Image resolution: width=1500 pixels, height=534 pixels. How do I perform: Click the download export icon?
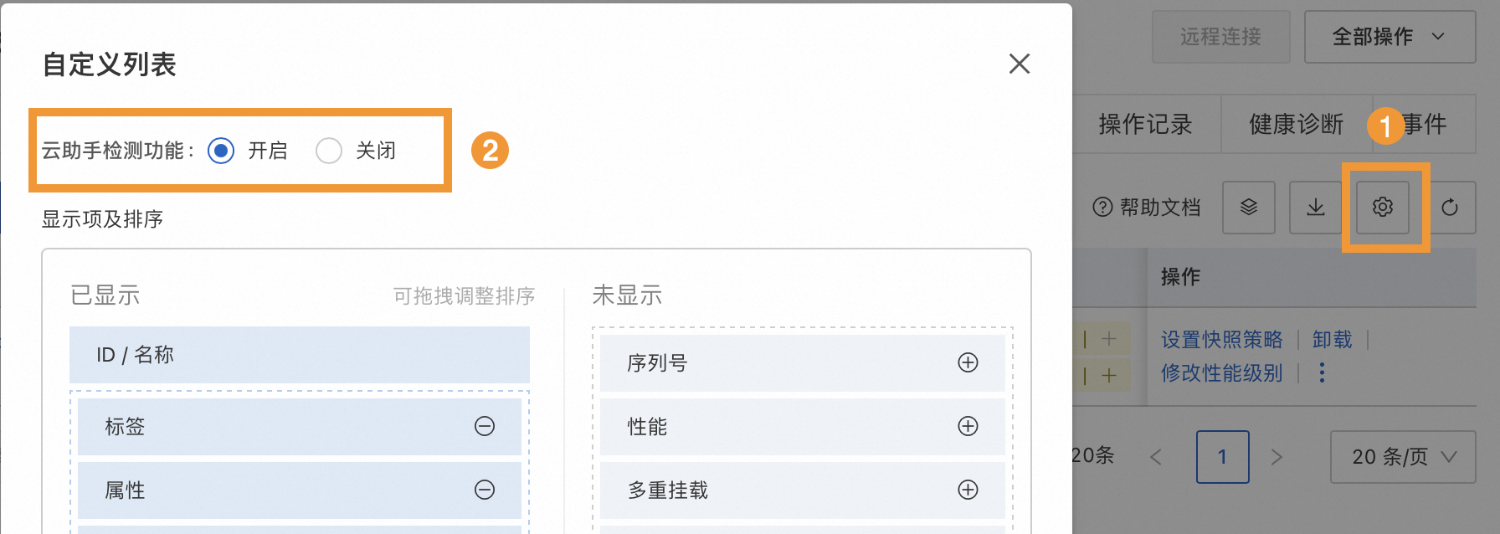1316,207
